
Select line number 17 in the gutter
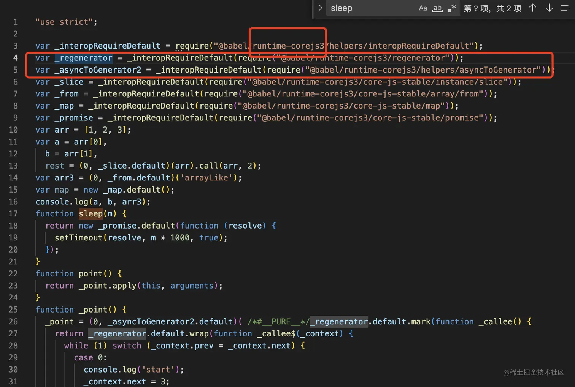[13, 214]
